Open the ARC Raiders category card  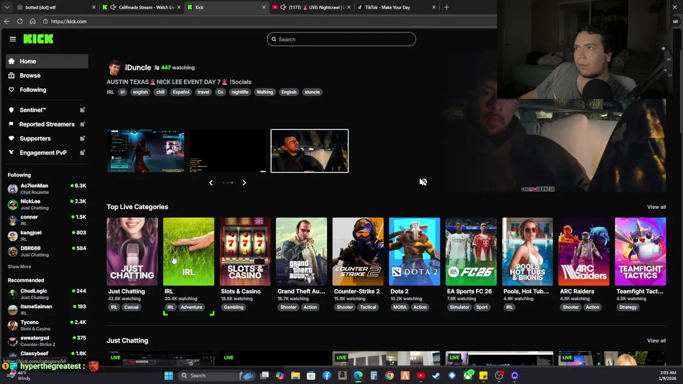[x=584, y=251]
